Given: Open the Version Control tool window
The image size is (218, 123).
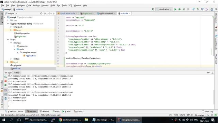Looking at the screenshot, I should [14, 111].
